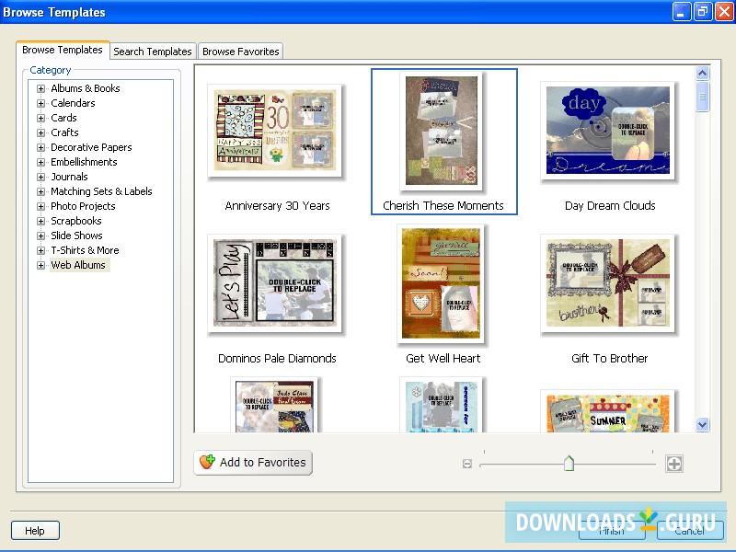Image resolution: width=736 pixels, height=552 pixels.
Task: Click the scroll down arrow of template list
Action: [703, 424]
